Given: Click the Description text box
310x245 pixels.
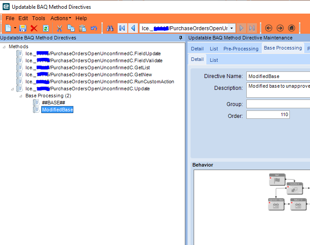Looking at the screenshot, I should tap(278, 90).
